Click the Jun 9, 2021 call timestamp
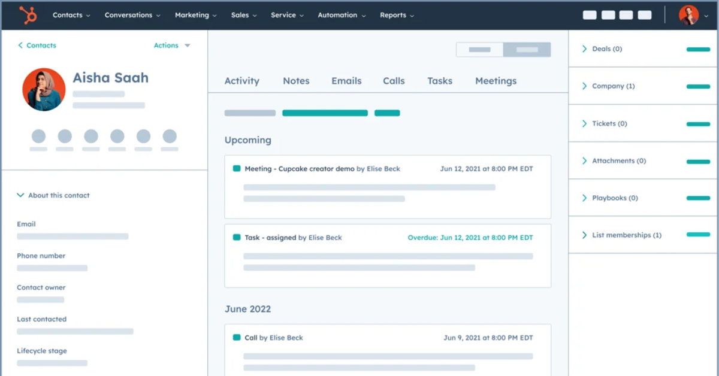This screenshot has width=719, height=376. (488, 338)
